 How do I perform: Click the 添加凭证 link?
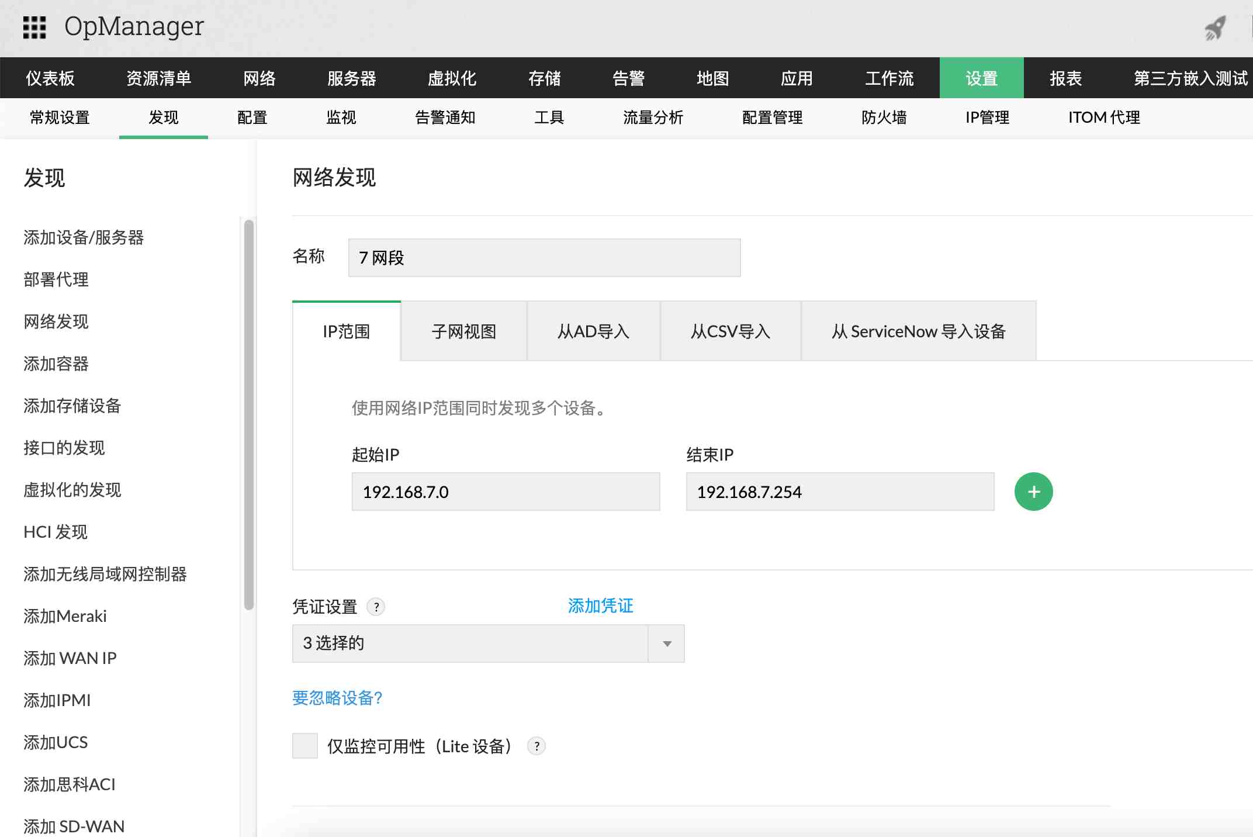click(600, 606)
